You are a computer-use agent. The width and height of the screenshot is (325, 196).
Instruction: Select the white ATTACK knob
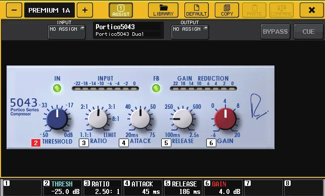point(141,119)
